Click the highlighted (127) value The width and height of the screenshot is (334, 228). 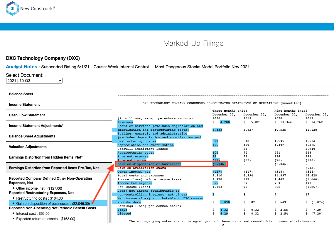click(x=217, y=172)
